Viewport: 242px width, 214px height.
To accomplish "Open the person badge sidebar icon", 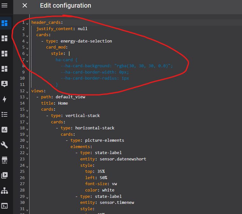I will [x=4, y=84].
